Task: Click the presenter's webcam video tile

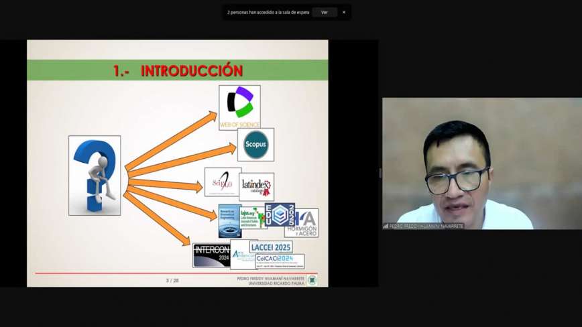Action: pyautogui.click(x=482, y=163)
